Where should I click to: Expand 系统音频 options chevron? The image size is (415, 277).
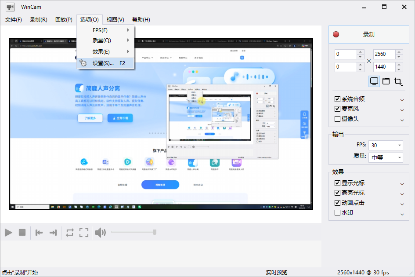[402, 100]
